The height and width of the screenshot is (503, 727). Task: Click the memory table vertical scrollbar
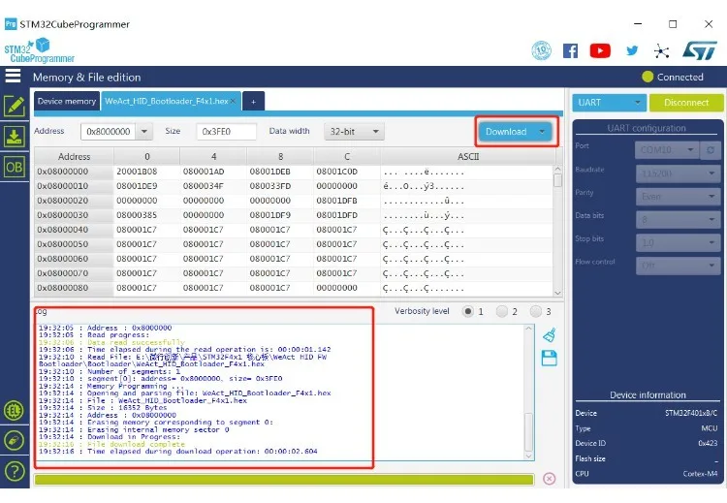point(557,231)
